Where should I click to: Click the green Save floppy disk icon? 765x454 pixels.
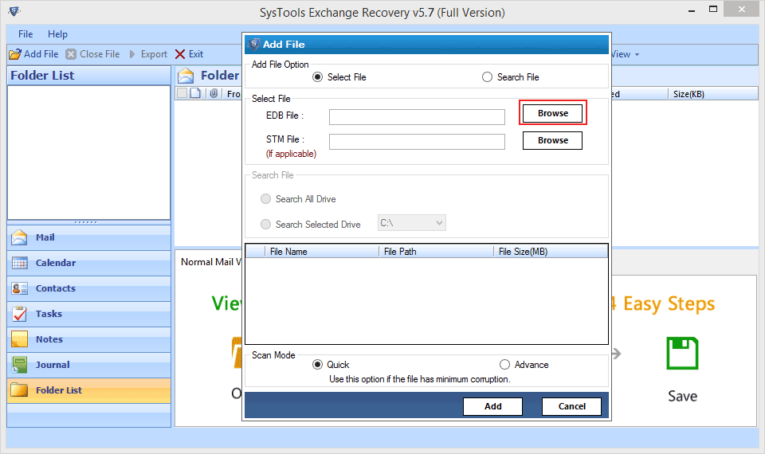(x=683, y=353)
